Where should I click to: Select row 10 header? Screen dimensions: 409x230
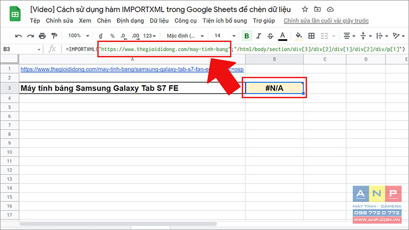coord(9,152)
